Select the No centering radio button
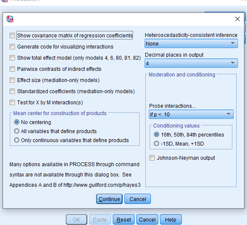Viewport: 247px width, 225px height. coord(17,122)
